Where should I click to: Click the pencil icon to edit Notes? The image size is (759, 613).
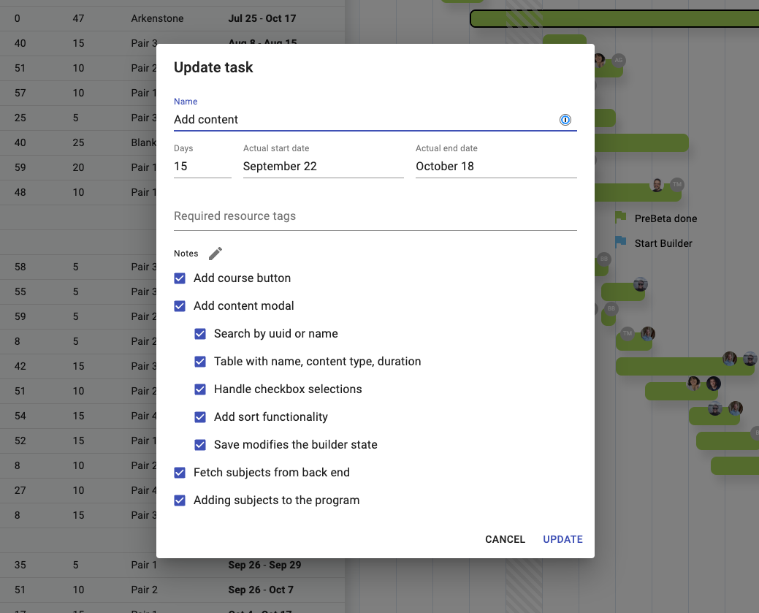tap(215, 253)
